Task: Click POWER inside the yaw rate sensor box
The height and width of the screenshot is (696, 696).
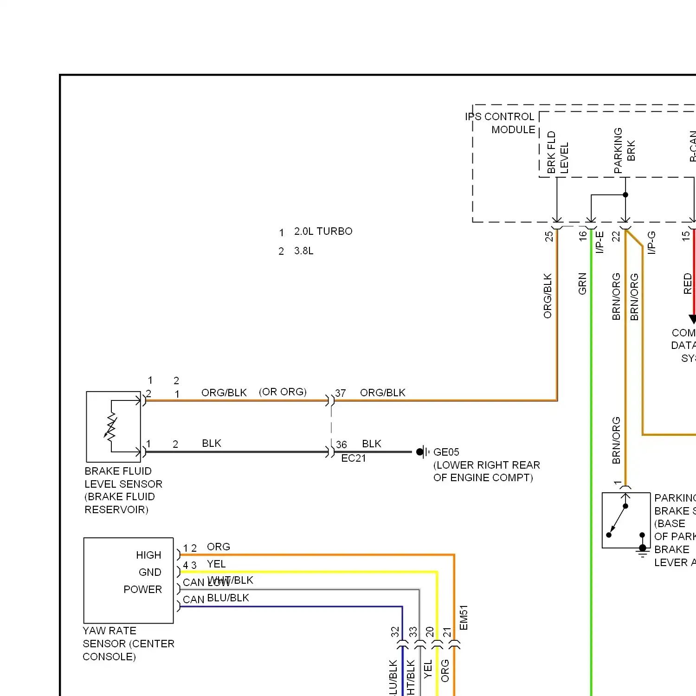Action: (x=142, y=590)
